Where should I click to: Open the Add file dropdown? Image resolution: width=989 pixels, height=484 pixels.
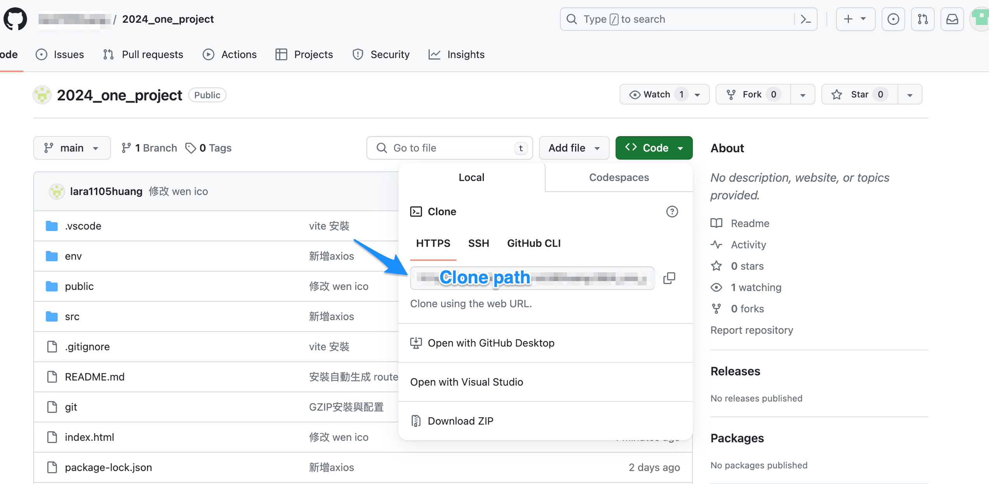574,148
